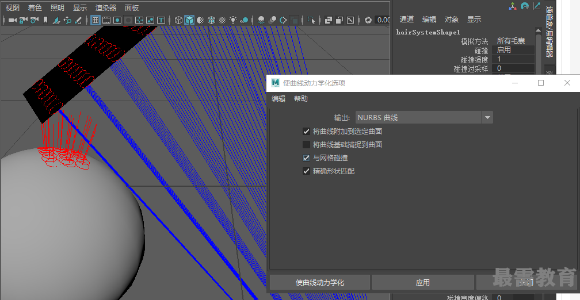Toggle 将曲线附加到选定曲面 checkbox

tap(306, 131)
